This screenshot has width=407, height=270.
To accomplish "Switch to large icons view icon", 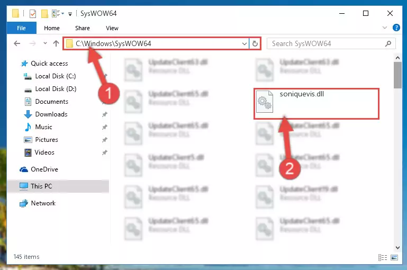I will 394,257.
